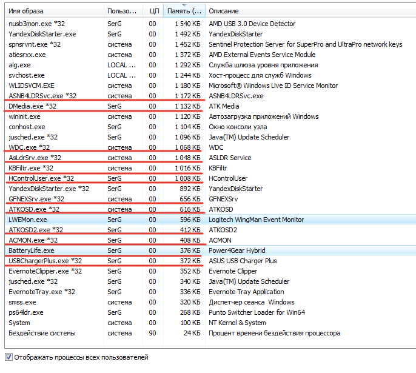Click 'Процент времени бездействия процессора' description
This screenshot has width=416, height=373.
point(275,333)
